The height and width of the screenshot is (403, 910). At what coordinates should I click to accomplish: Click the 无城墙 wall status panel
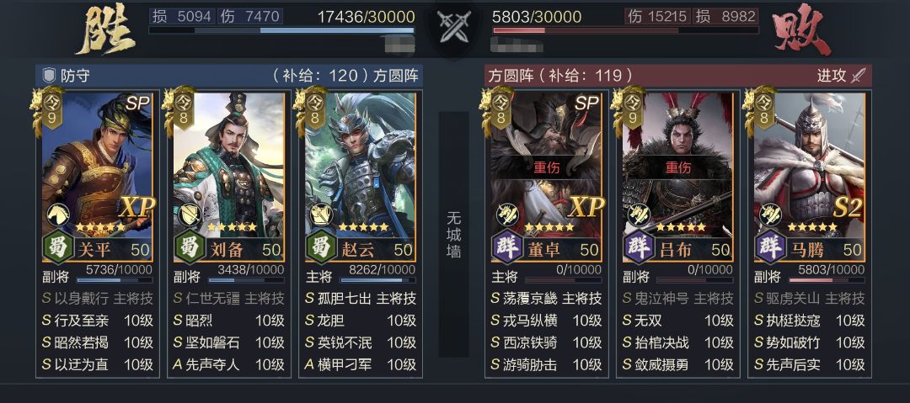pyautogui.click(x=453, y=234)
